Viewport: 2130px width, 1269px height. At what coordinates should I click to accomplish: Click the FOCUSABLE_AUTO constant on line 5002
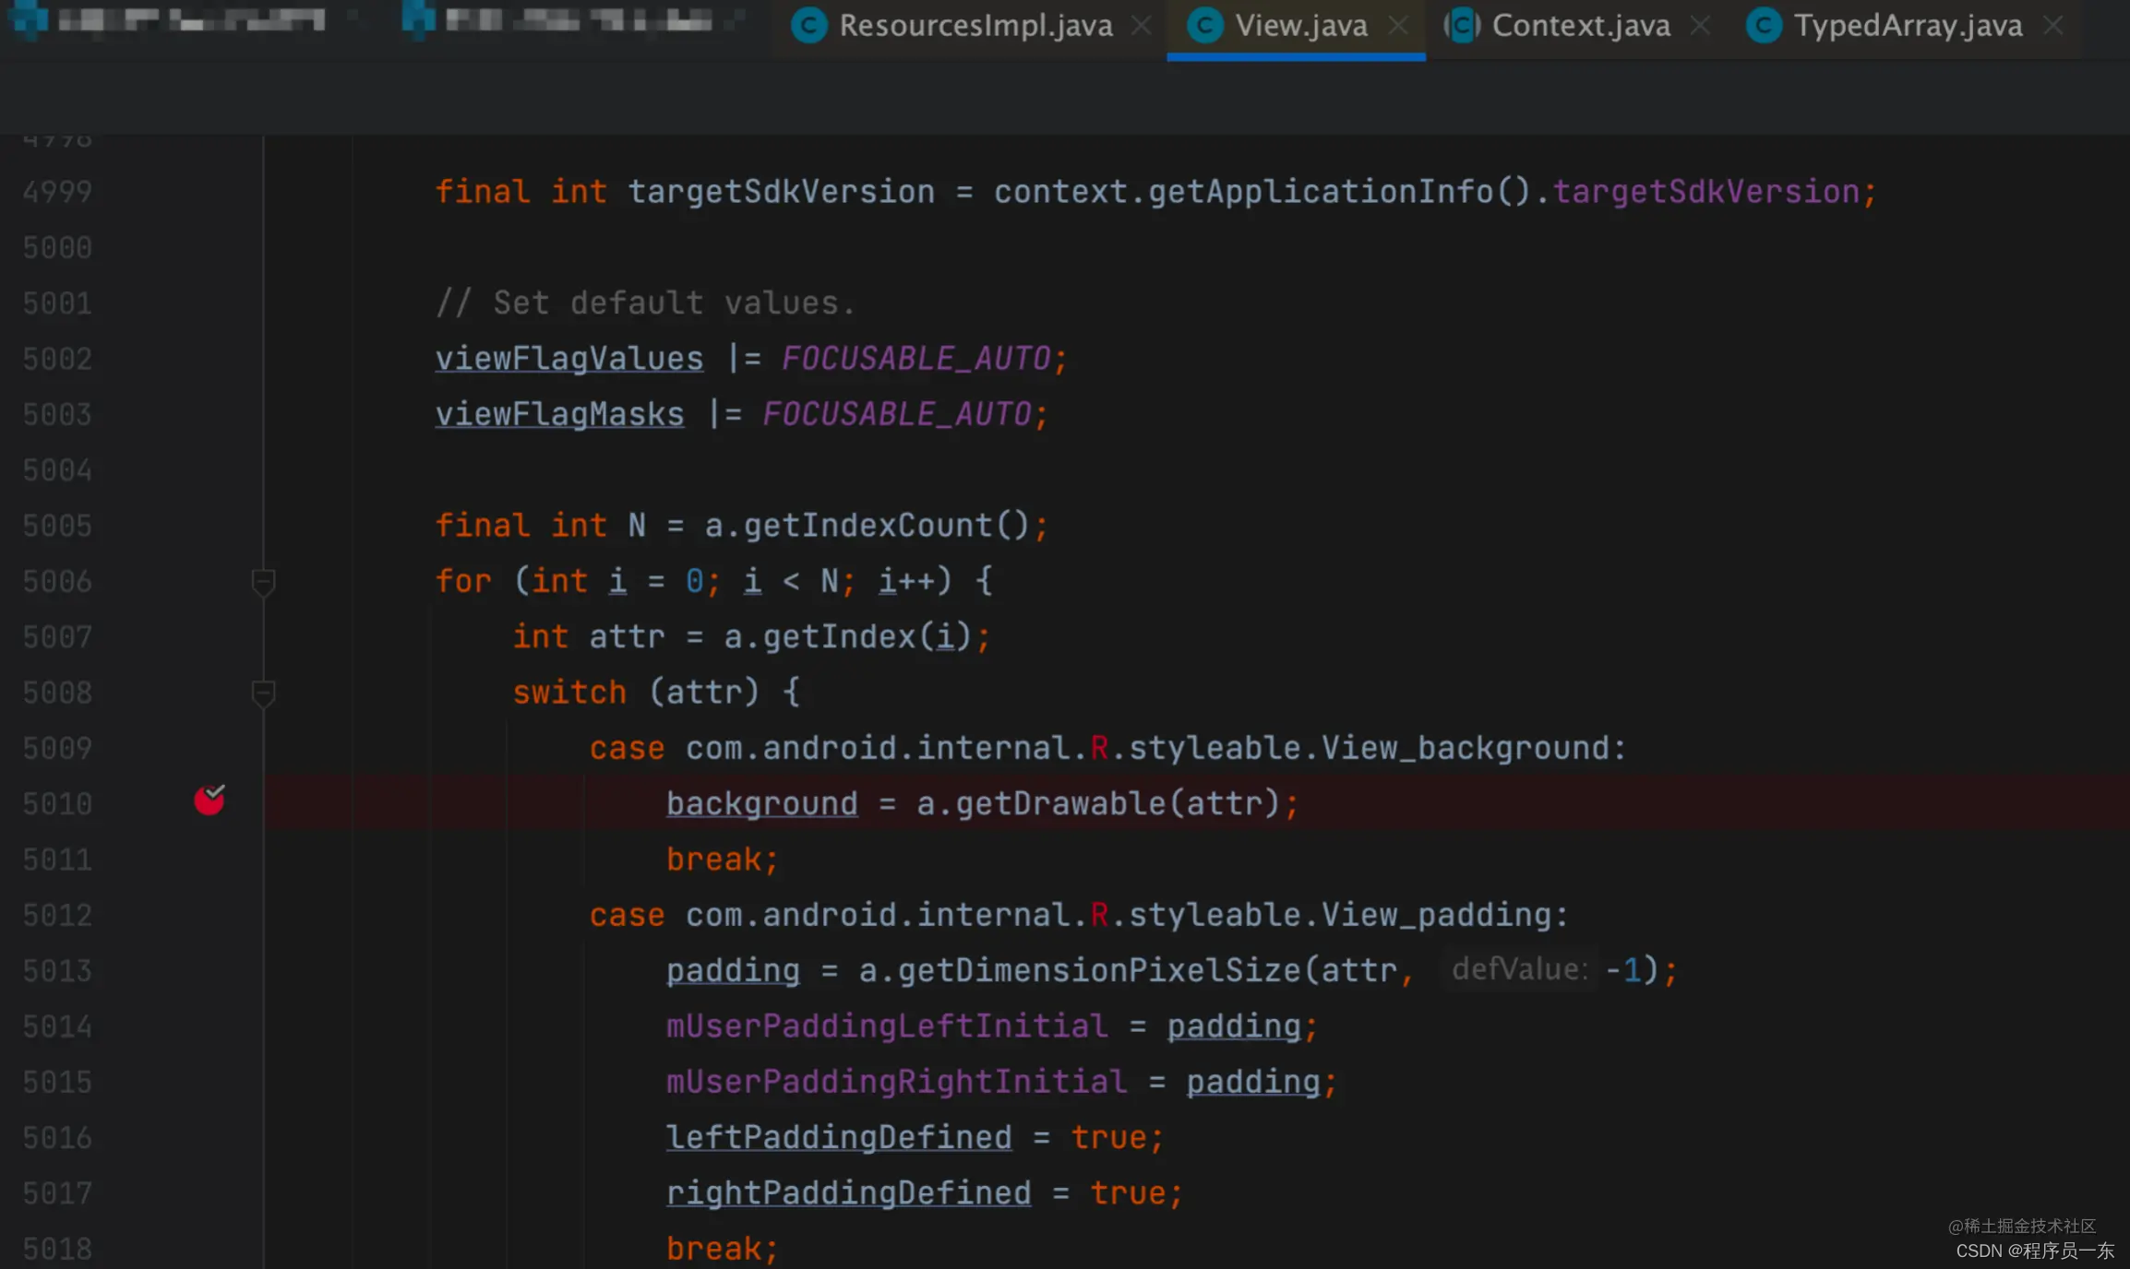click(x=915, y=359)
